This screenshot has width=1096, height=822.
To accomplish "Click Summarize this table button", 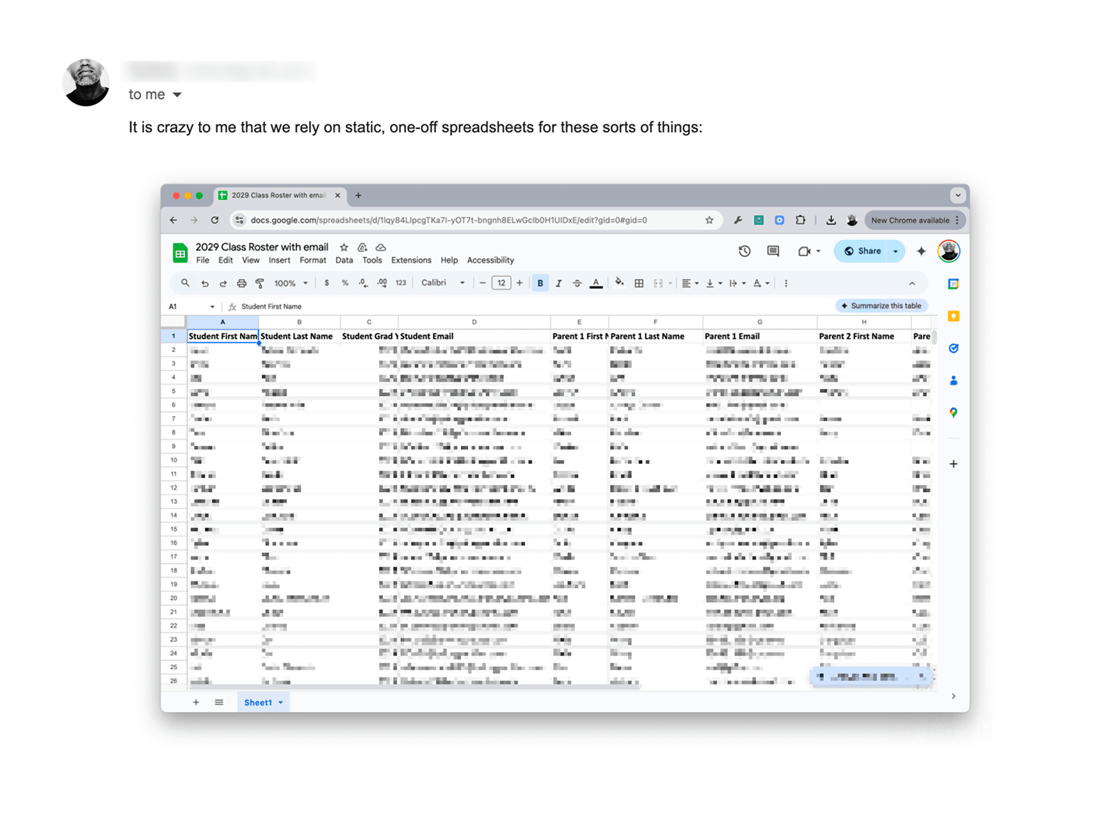I will click(881, 306).
